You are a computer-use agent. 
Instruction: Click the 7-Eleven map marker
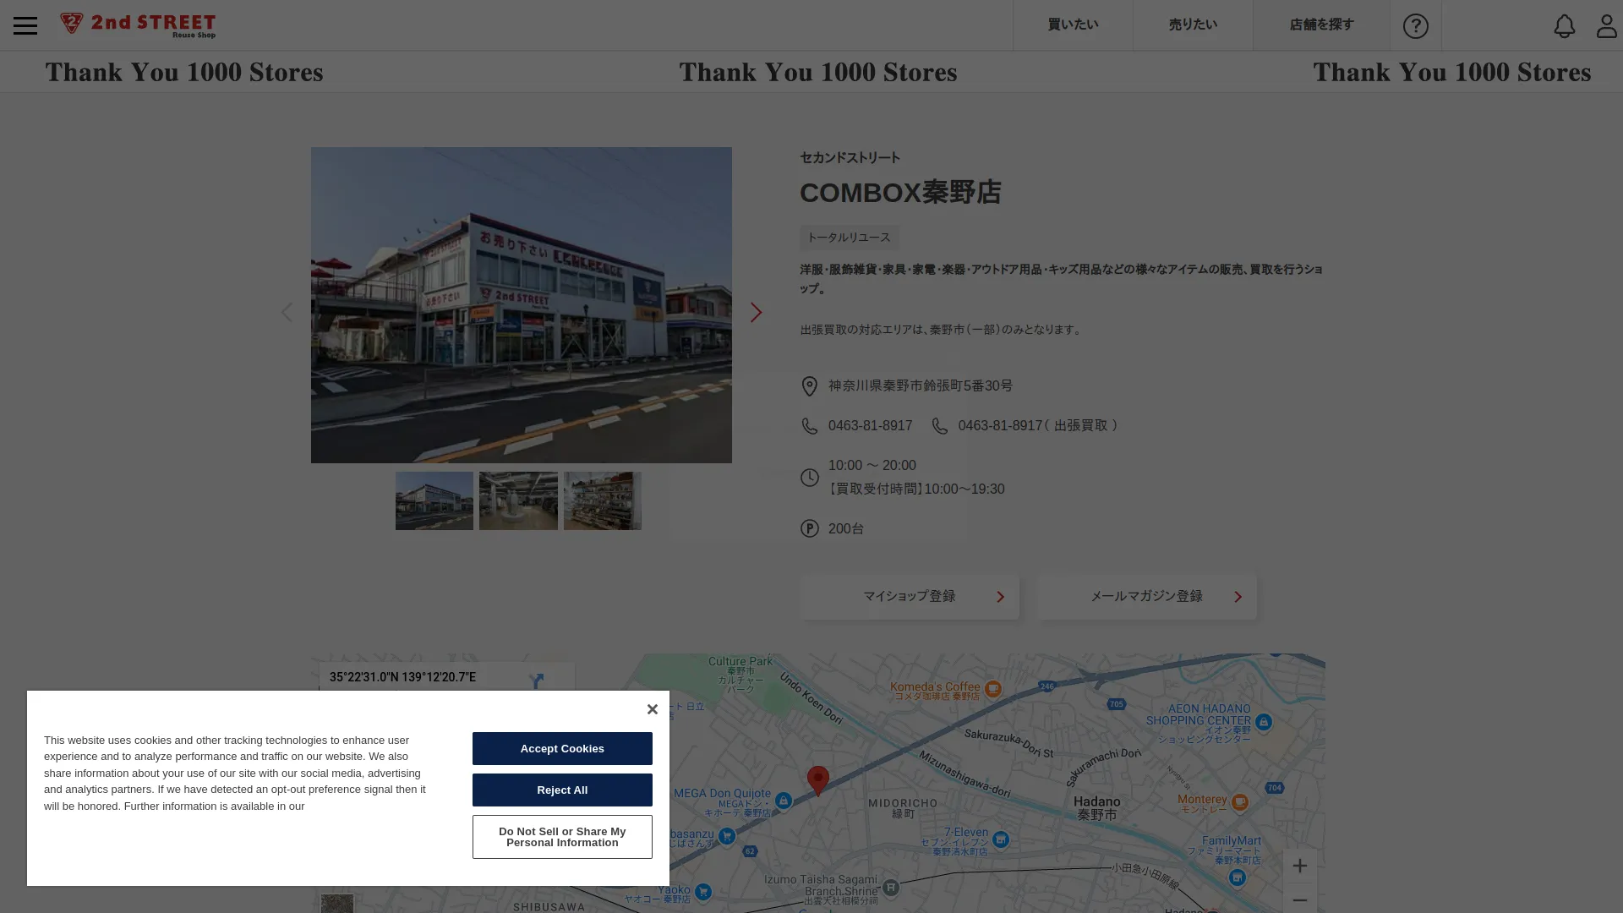pos(1001,839)
